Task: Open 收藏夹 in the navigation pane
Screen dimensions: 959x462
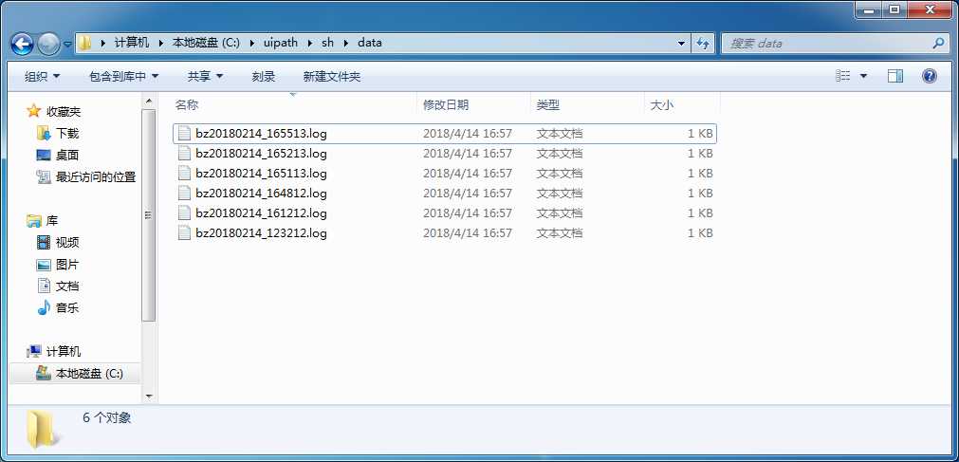Action: click(54, 111)
